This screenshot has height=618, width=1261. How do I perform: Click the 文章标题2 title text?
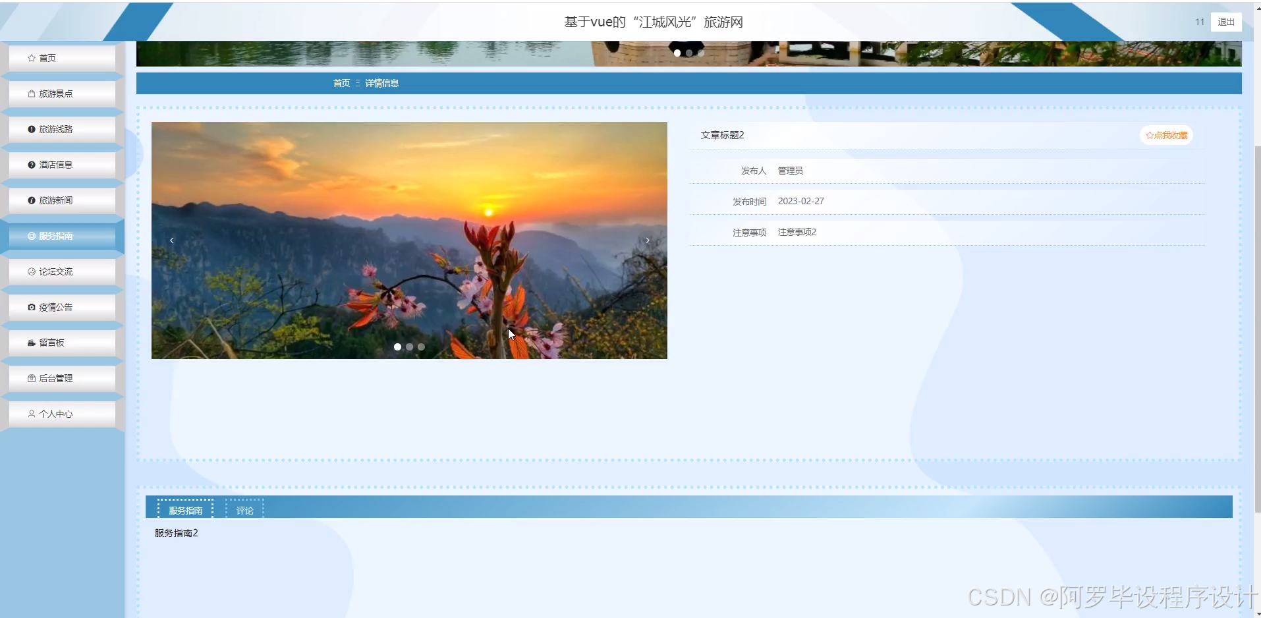(x=722, y=135)
